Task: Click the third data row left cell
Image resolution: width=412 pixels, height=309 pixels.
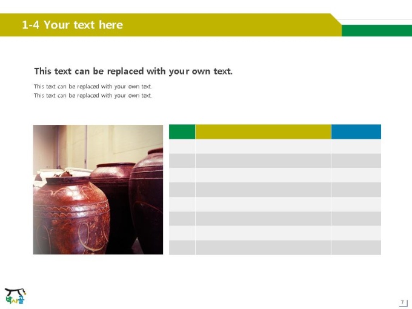Action: 182,175
